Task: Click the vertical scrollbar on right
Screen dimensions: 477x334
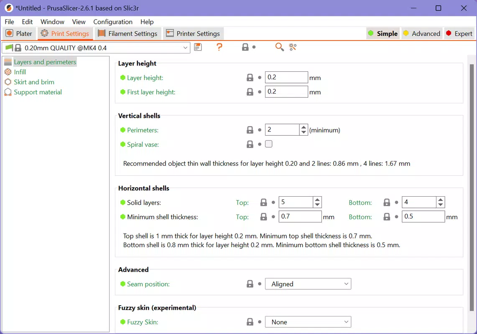Action: coord(472,187)
